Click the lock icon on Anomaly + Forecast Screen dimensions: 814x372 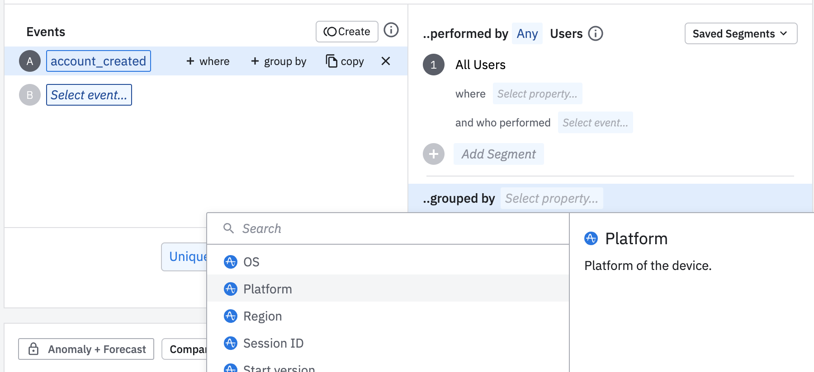33,349
